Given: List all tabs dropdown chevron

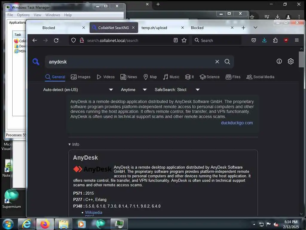Looking at the screenshot, I should tap(255, 28).
